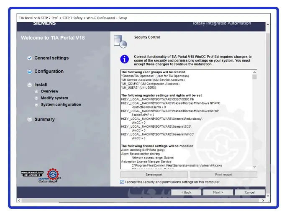Image resolution: width=287 pixels, height=216 pixels.
Task: Click the Overview sub-step bullet
Action: (36, 91)
